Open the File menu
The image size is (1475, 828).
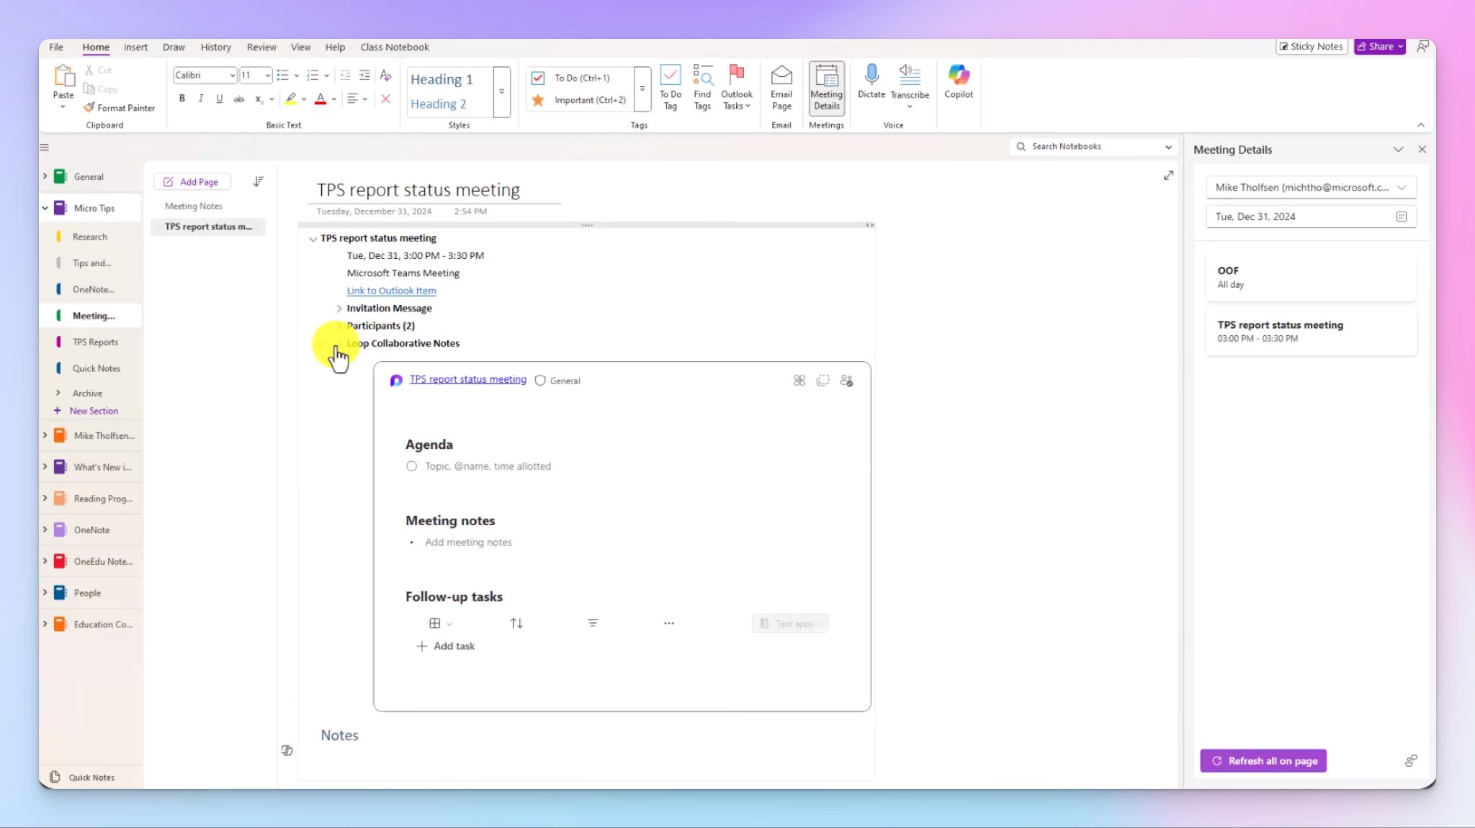point(55,47)
